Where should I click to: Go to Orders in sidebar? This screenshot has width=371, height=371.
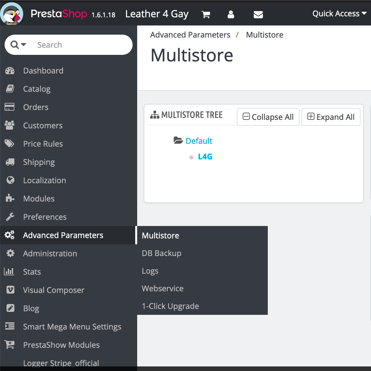coord(36,107)
